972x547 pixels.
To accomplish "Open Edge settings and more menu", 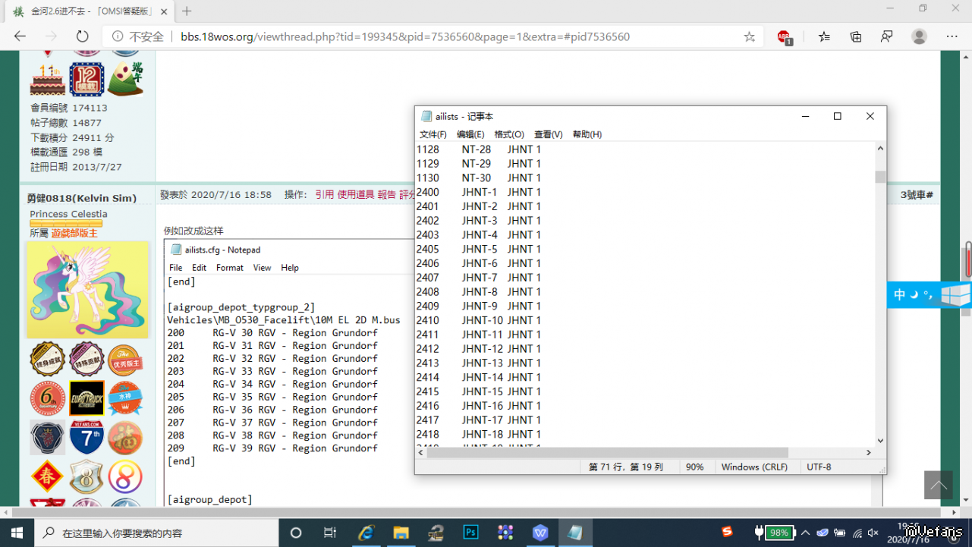I will [952, 36].
